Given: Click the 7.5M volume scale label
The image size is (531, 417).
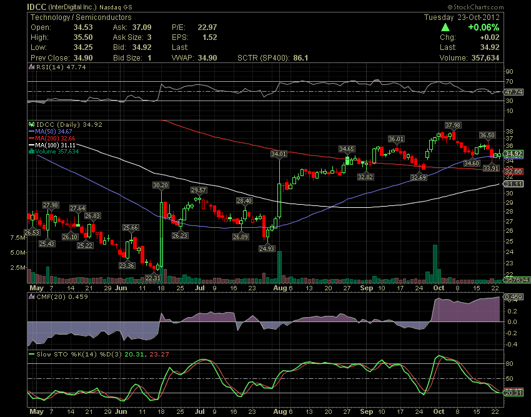Looking at the screenshot, I should click(x=17, y=238).
